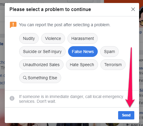
Task: Select the Nudity problem option
Action: pos(29,38)
